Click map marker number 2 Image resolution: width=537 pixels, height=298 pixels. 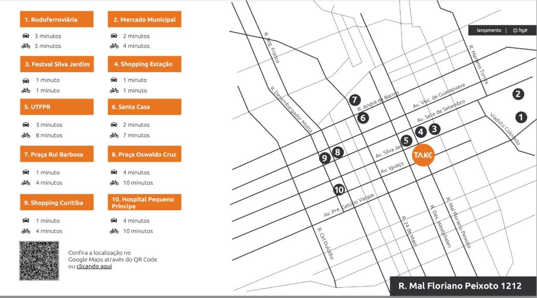click(518, 94)
